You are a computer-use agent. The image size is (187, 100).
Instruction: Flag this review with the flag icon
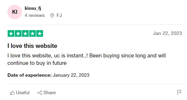[x=179, y=93]
